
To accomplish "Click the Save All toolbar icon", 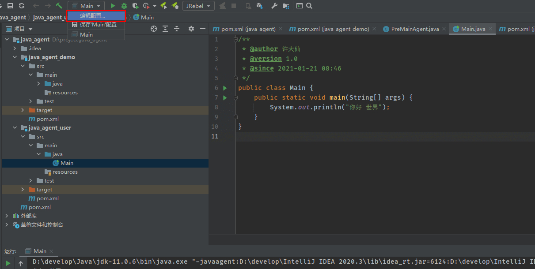I will [x=10, y=6].
